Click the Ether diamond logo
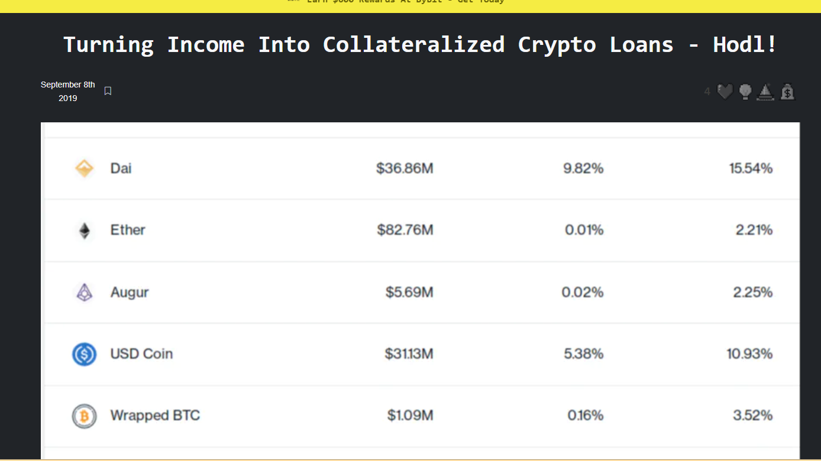 click(x=85, y=230)
